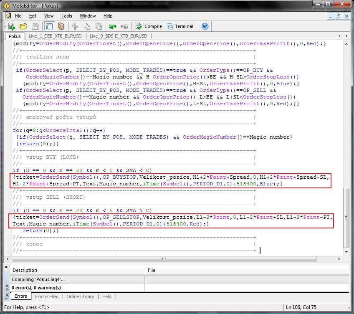Viewport: 354px width, 314px height.
Task: Open the Window menu
Action: (88, 16)
